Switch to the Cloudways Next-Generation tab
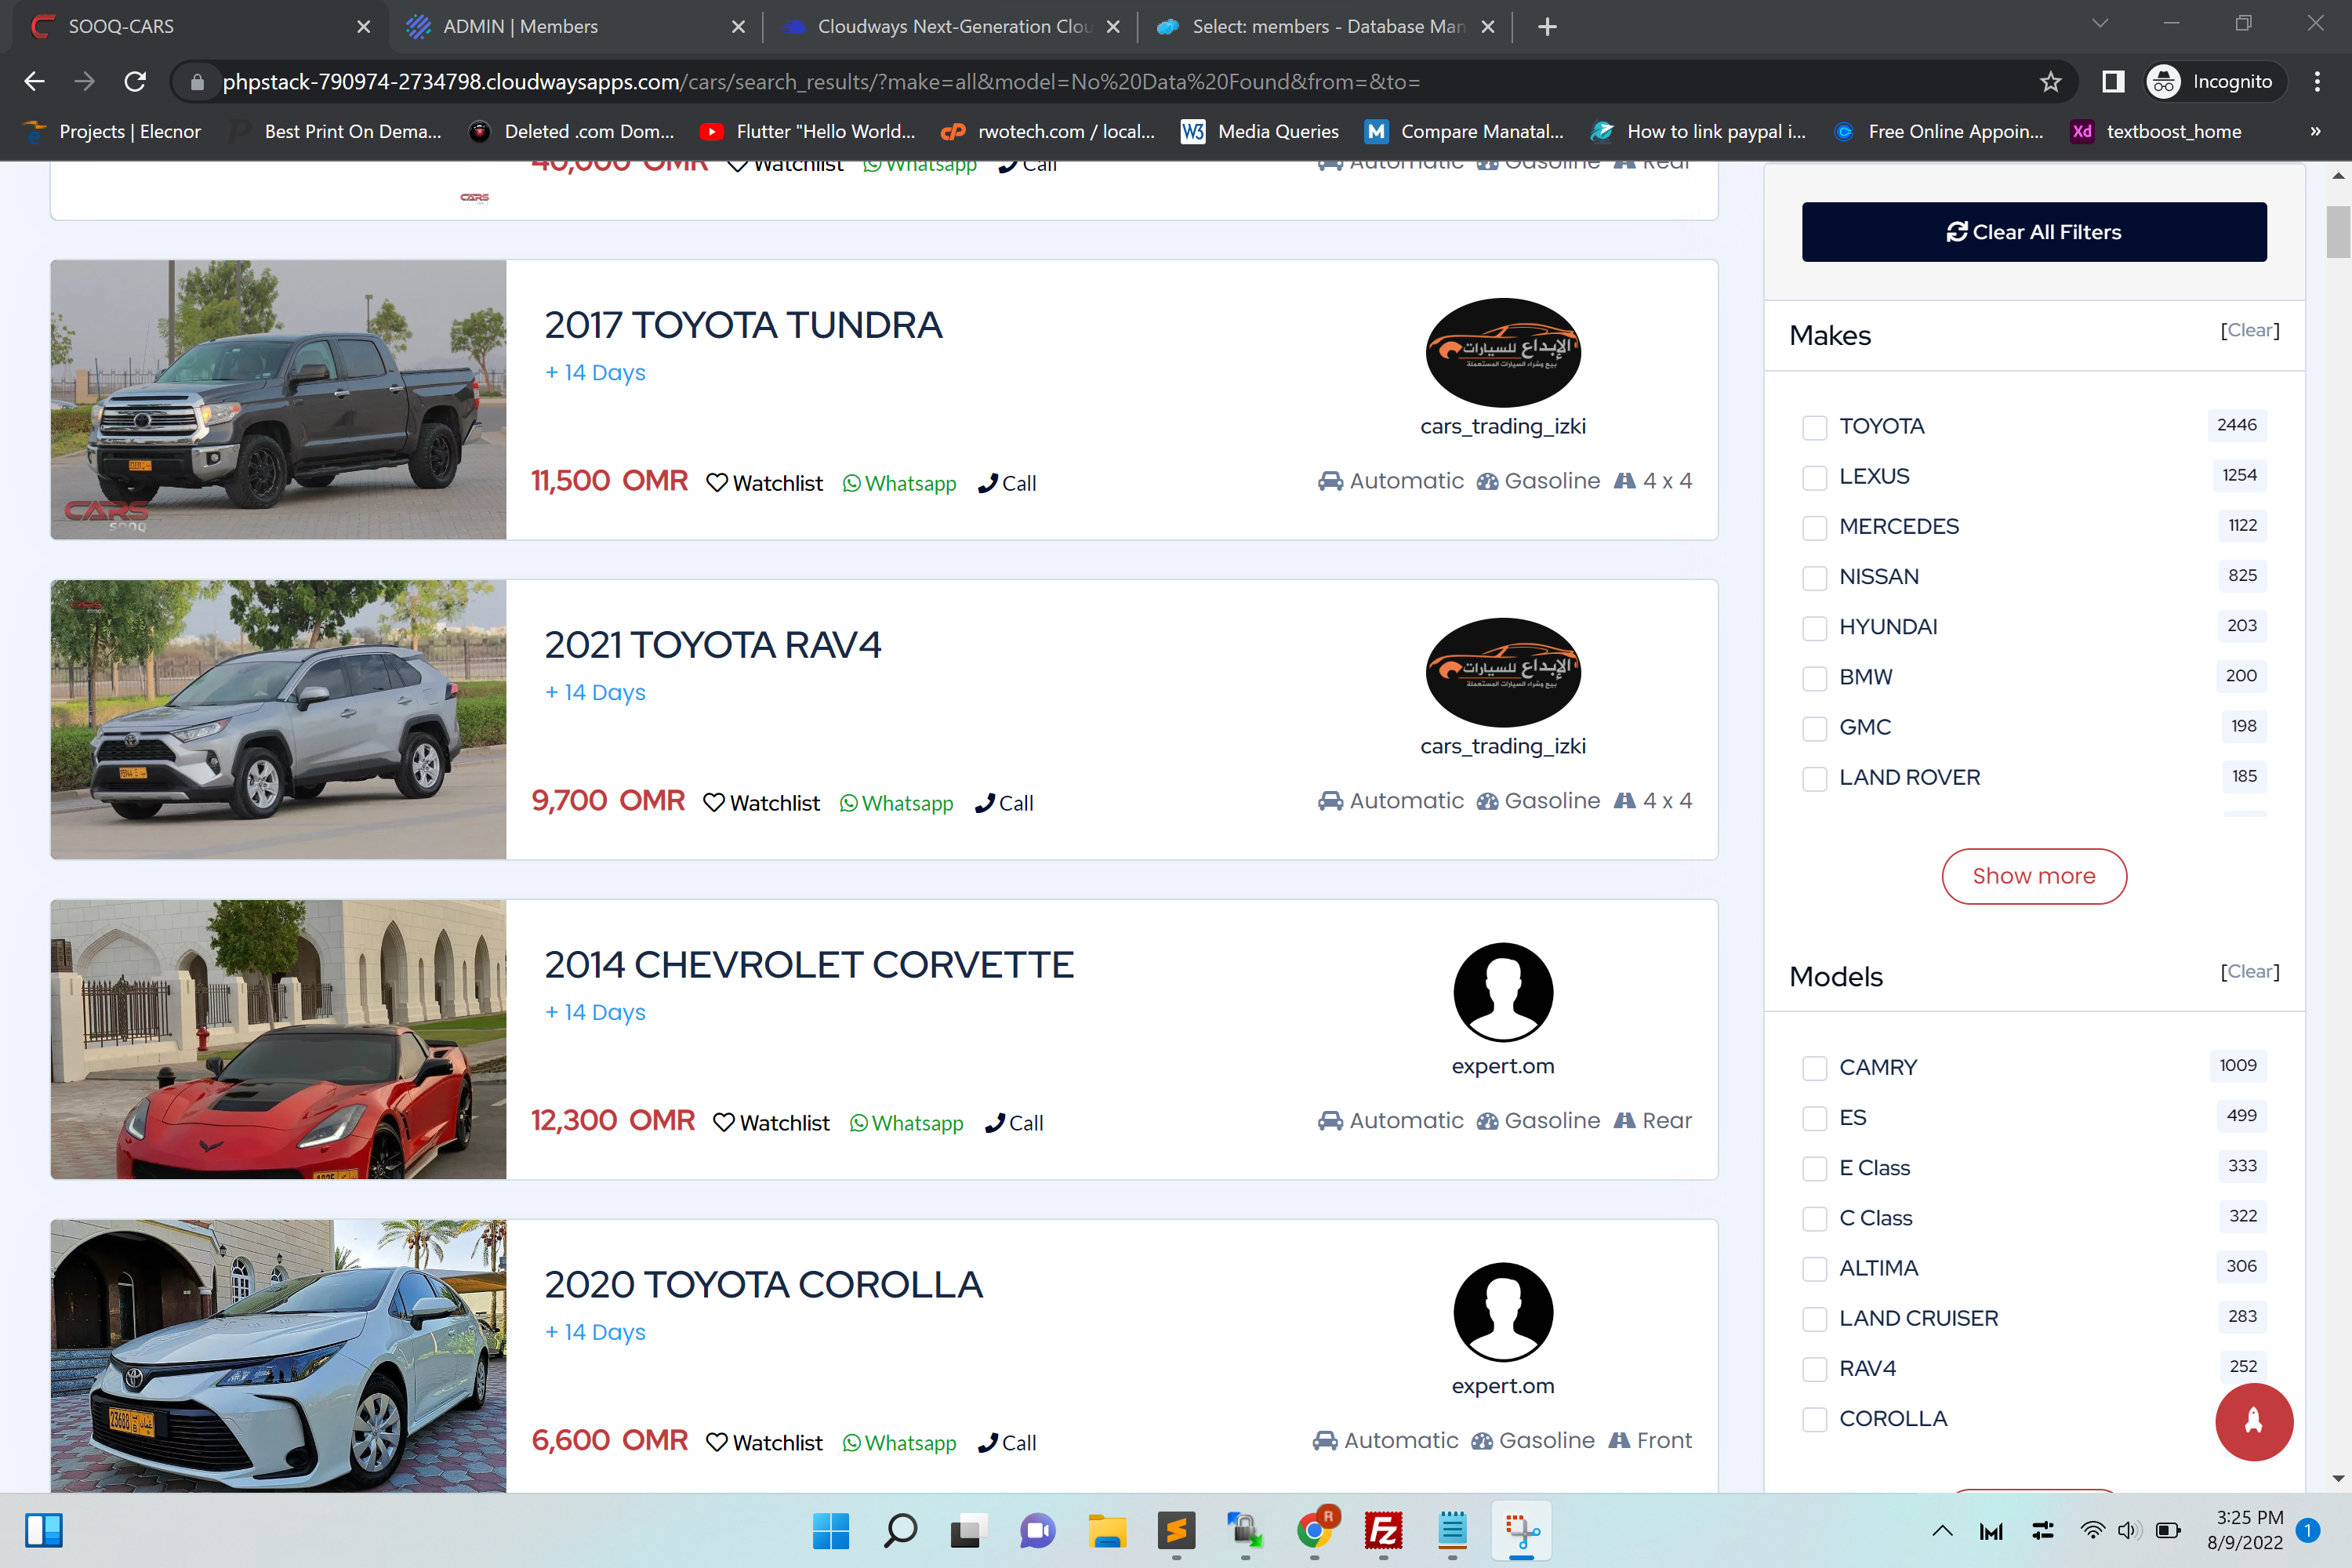 (x=952, y=27)
